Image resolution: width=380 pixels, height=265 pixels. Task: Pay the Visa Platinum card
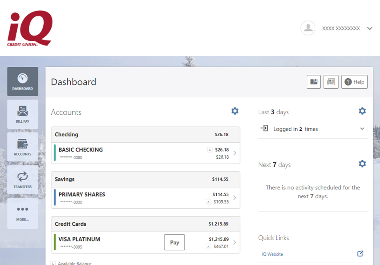[174, 242]
